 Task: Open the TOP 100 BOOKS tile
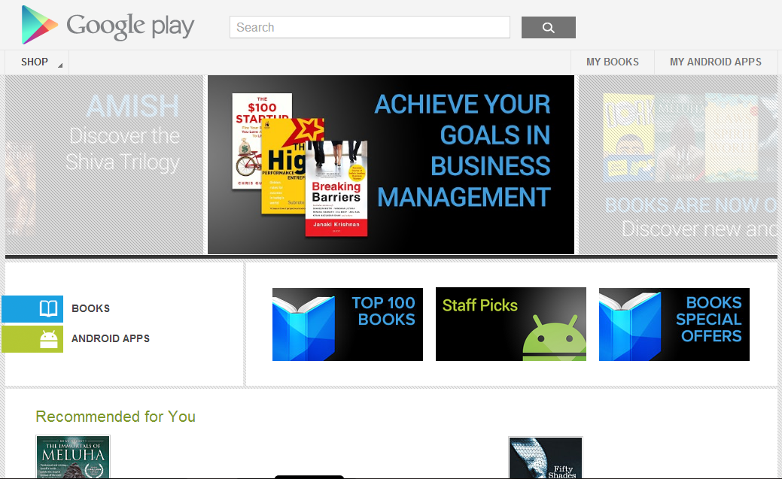(348, 325)
